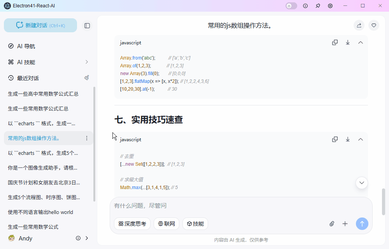Click code comment // 求最大值
This screenshot has width=389, height=249.
point(132,180)
